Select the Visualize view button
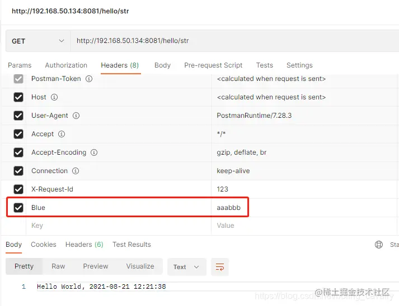This screenshot has width=399, height=306. coord(140,266)
